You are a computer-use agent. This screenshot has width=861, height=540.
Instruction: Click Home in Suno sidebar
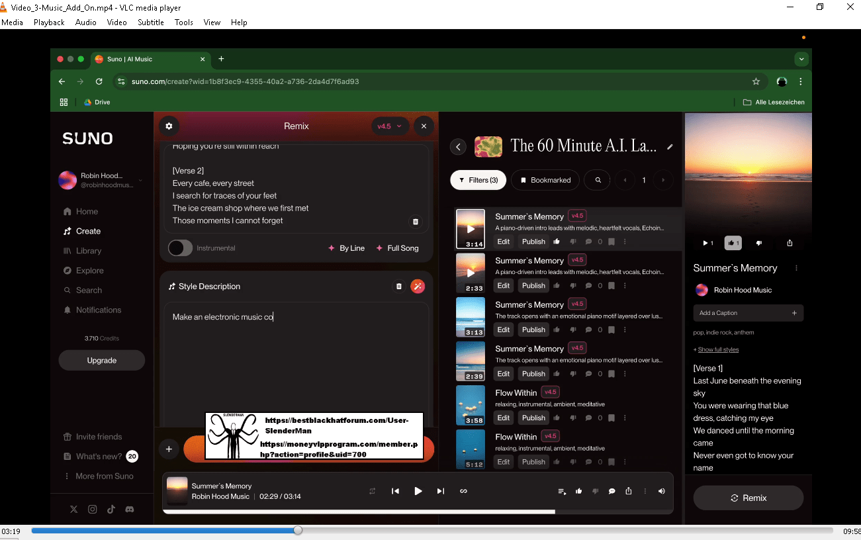[81, 212]
